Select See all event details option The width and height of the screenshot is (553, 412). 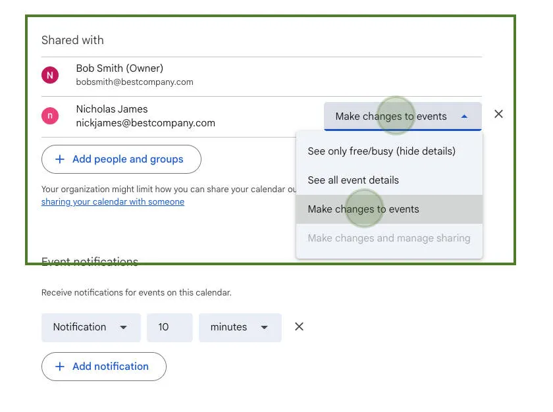[x=353, y=180]
